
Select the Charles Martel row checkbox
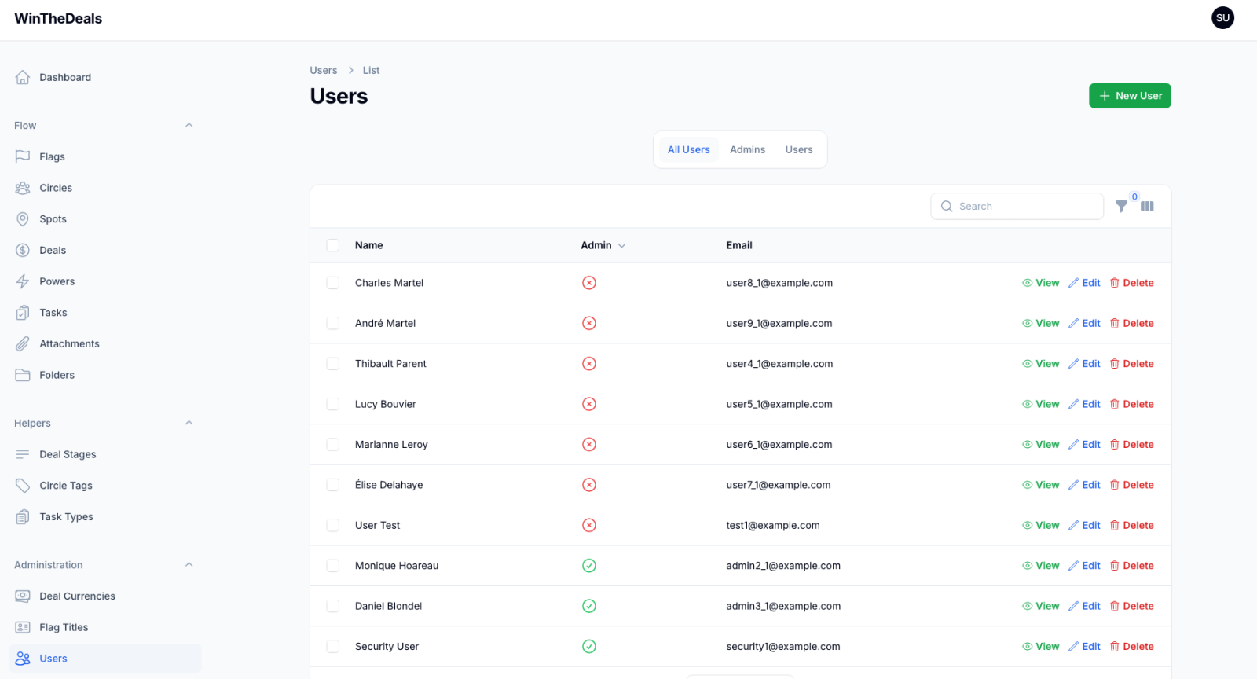tap(333, 283)
